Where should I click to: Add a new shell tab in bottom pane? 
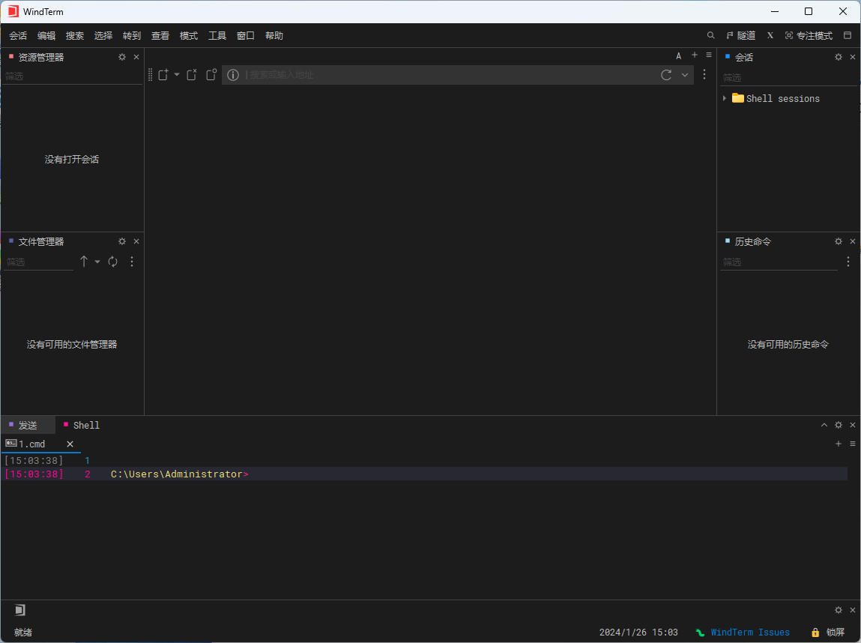click(x=839, y=444)
